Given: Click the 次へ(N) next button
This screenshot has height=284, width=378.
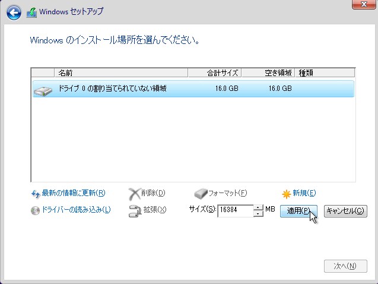Looking at the screenshot, I should [345, 266].
